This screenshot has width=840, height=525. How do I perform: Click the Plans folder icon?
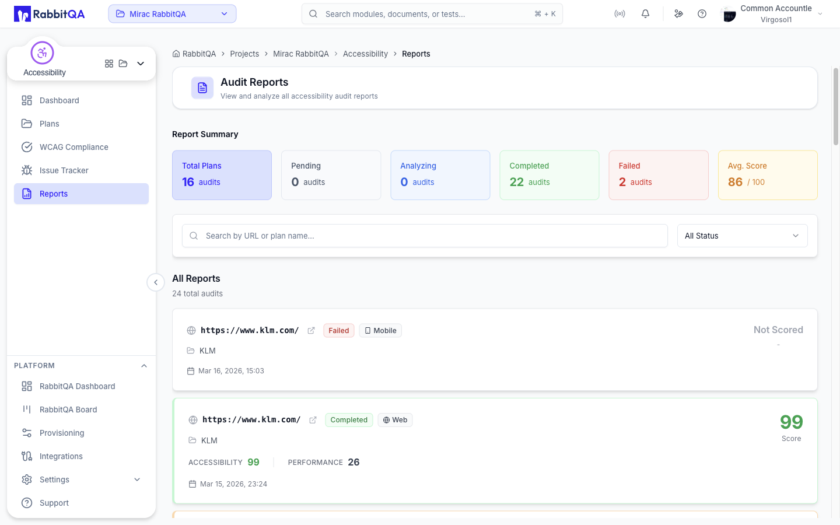(x=27, y=124)
